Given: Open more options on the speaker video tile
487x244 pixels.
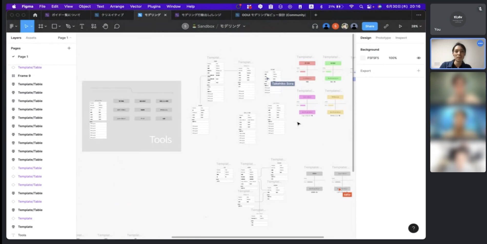Looking at the screenshot, I should (480, 43).
